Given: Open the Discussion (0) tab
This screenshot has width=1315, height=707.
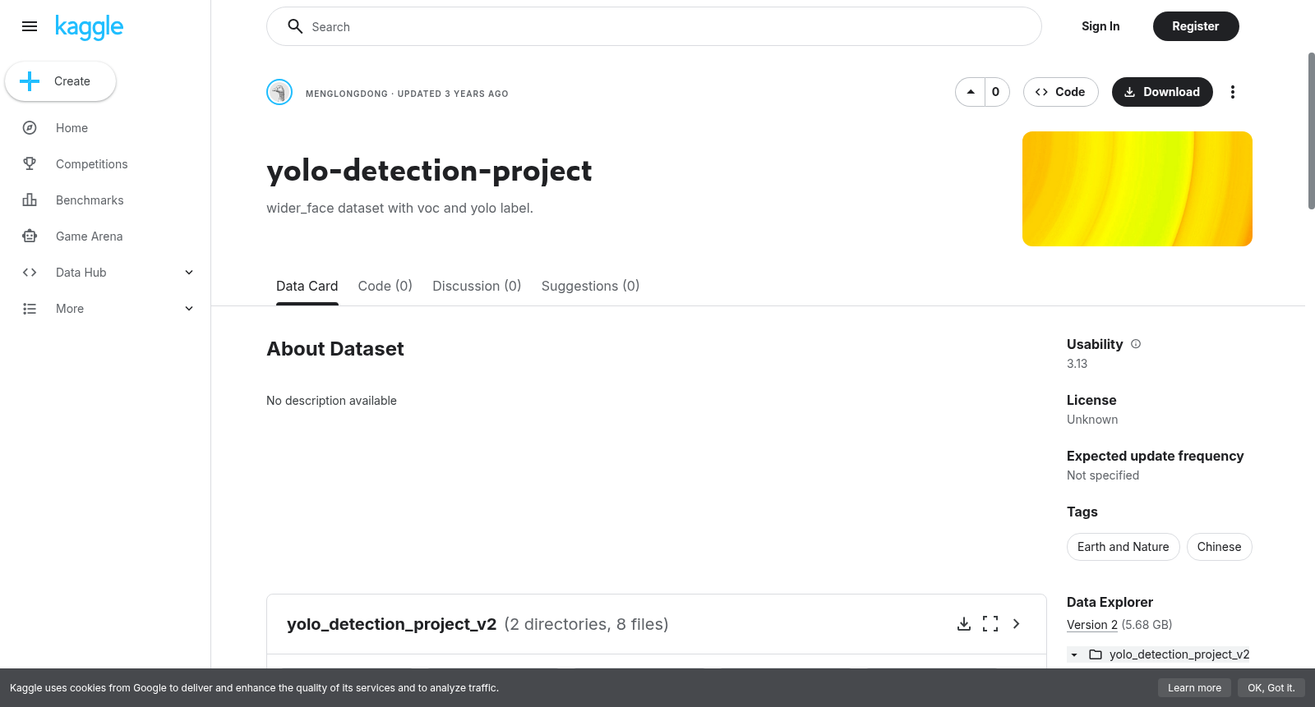Looking at the screenshot, I should click(x=477, y=286).
